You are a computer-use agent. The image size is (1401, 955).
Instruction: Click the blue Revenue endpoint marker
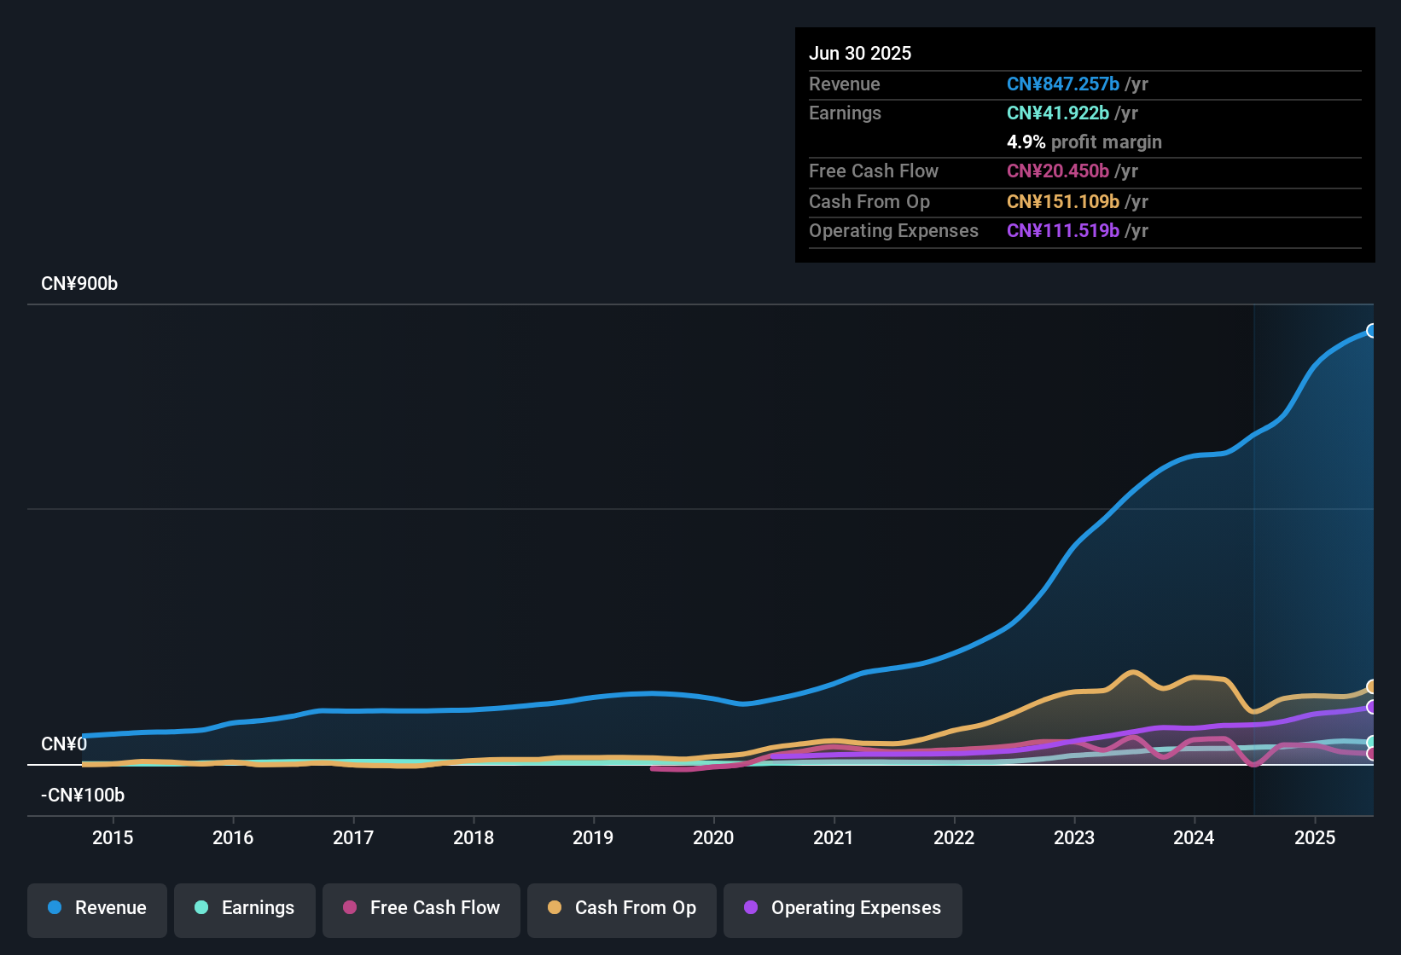1371,331
